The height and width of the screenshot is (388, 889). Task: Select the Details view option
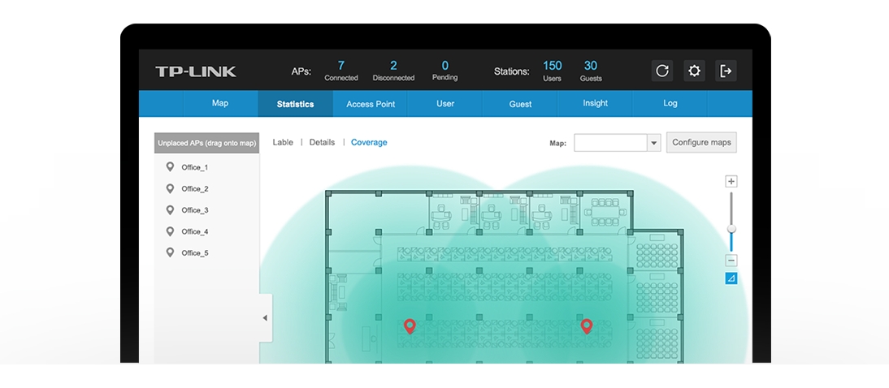(x=322, y=142)
